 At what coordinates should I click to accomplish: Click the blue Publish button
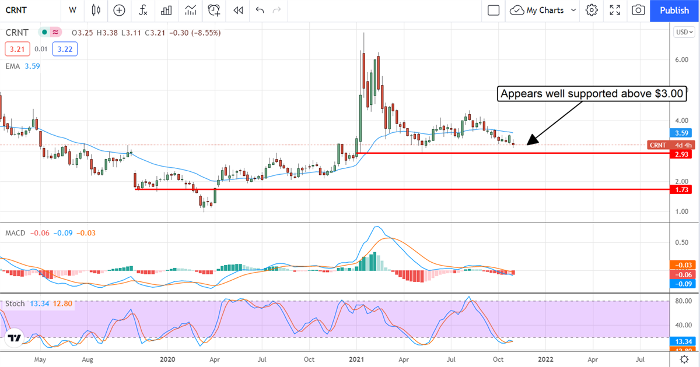674,10
